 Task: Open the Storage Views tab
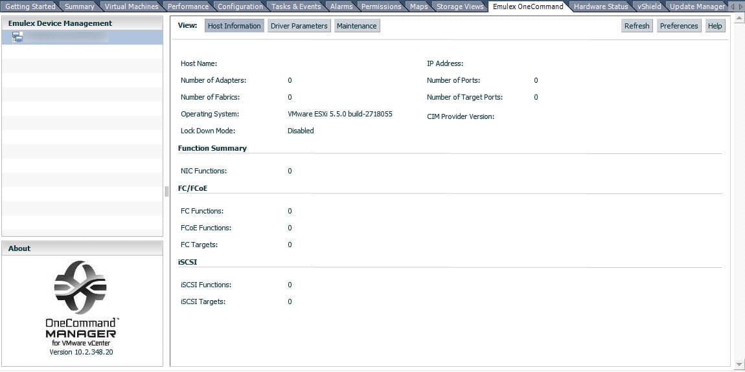pyautogui.click(x=460, y=6)
